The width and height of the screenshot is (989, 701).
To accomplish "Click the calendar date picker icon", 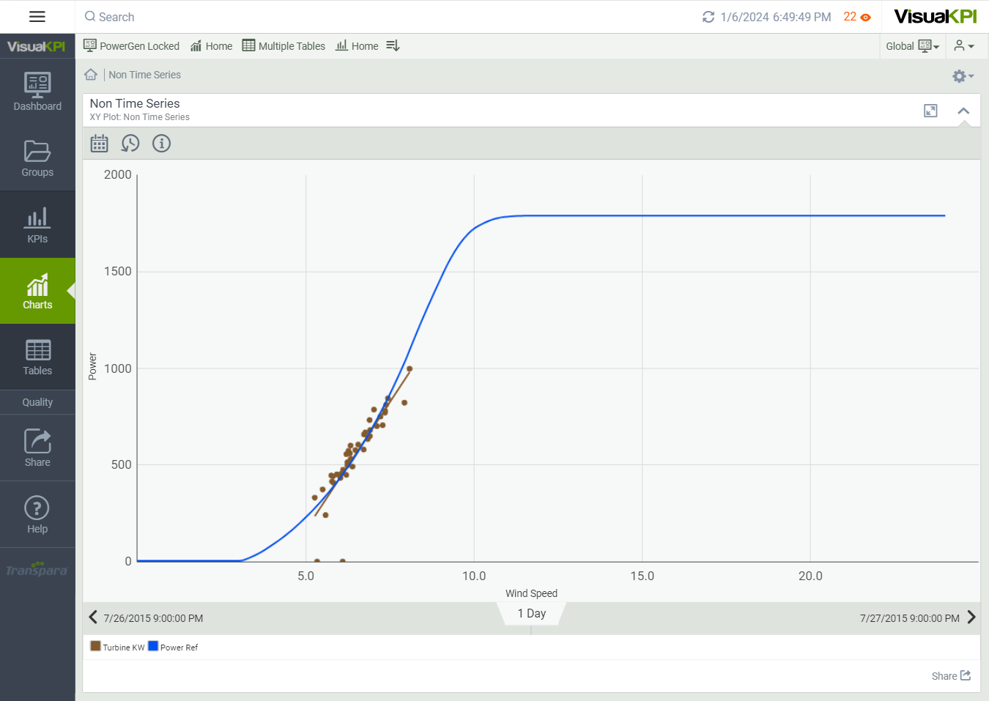I will click(x=99, y=144).
